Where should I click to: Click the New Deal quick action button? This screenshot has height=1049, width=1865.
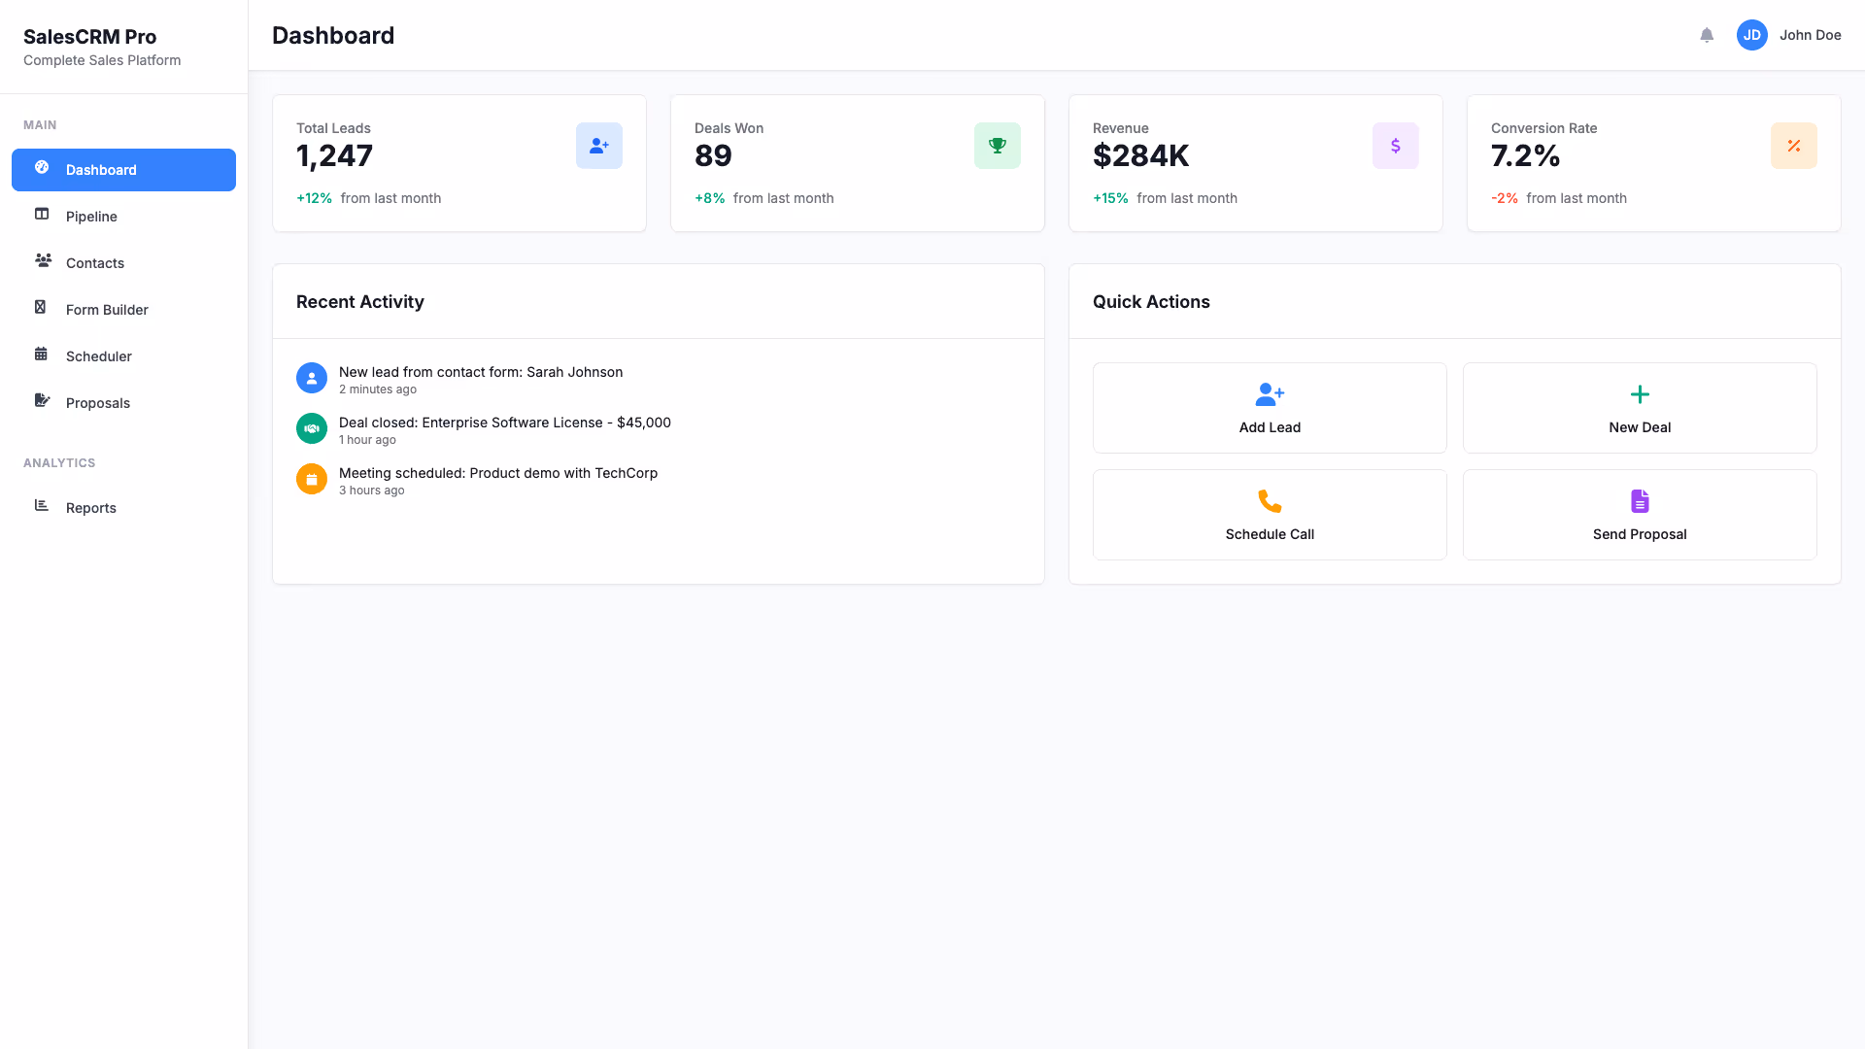click(1639, 408)
